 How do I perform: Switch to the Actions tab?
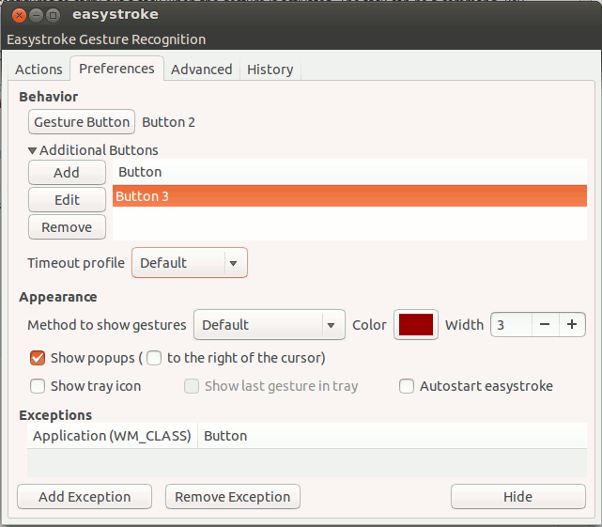click(x=39, y=70)
